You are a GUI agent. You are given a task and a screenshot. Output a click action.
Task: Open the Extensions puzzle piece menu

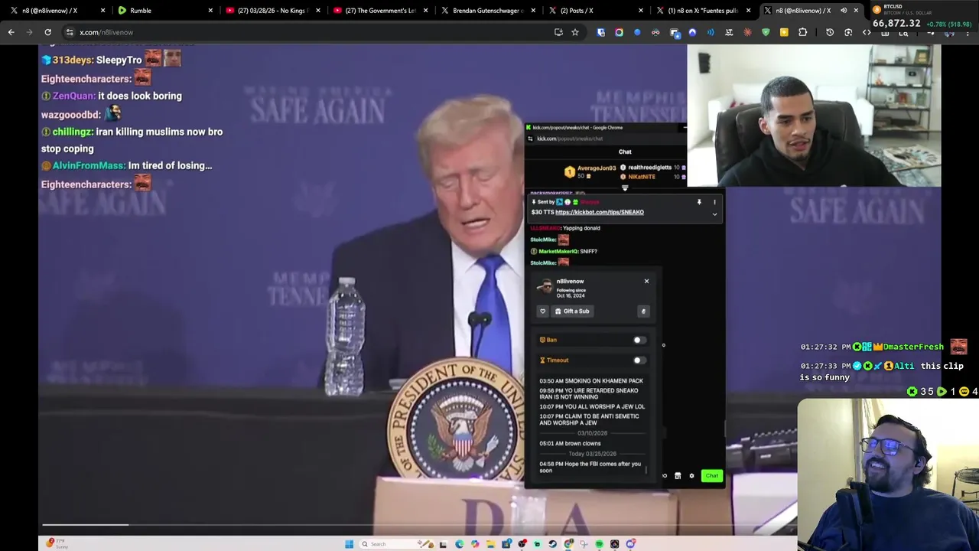coord(802,32)
